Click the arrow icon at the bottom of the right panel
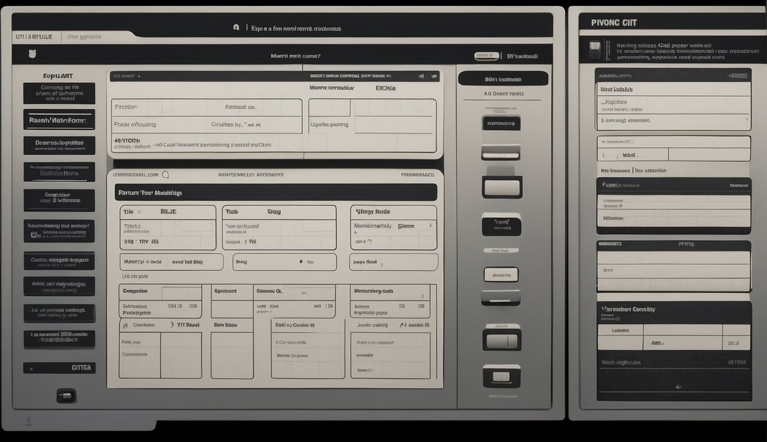 678,387
